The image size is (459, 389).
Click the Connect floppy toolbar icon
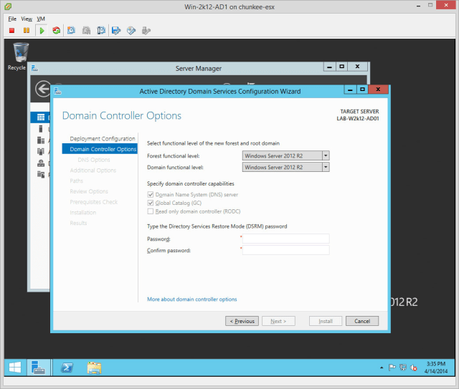[116, 30]
